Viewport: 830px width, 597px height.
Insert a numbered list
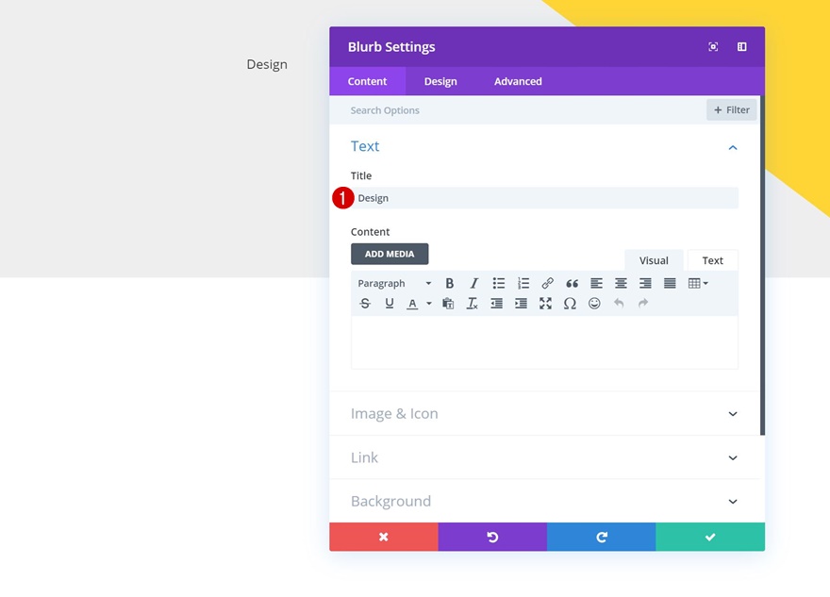pyautogui.click(x=523, y=284)
